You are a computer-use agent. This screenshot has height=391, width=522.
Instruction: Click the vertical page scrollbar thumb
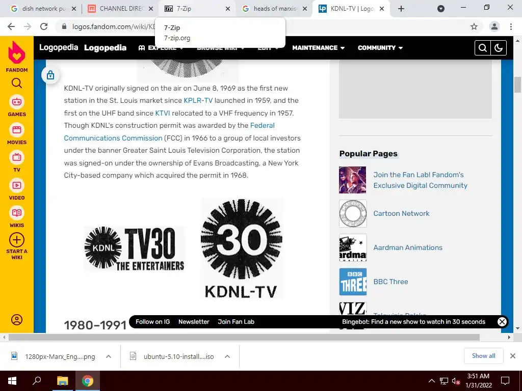tap(517, 85)
